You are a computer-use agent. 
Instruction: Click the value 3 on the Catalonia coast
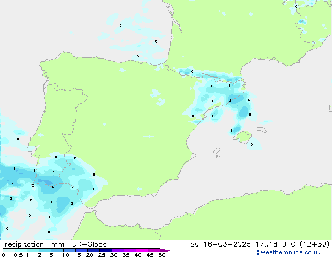(230, 101)
